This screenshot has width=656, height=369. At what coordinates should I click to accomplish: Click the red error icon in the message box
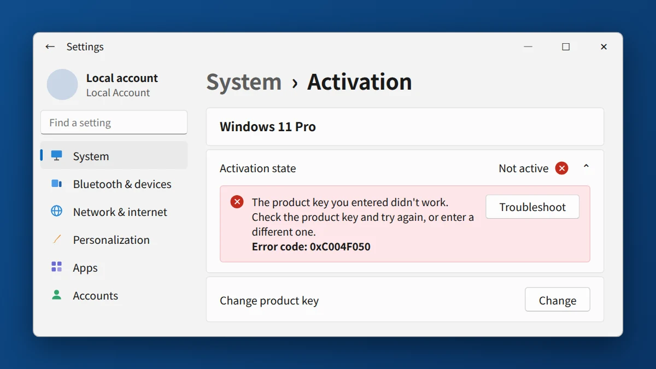point(237,202)
